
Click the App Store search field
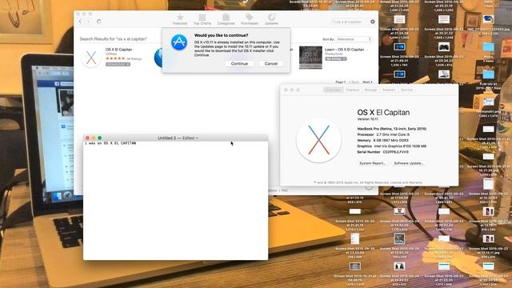pos(349,22)
